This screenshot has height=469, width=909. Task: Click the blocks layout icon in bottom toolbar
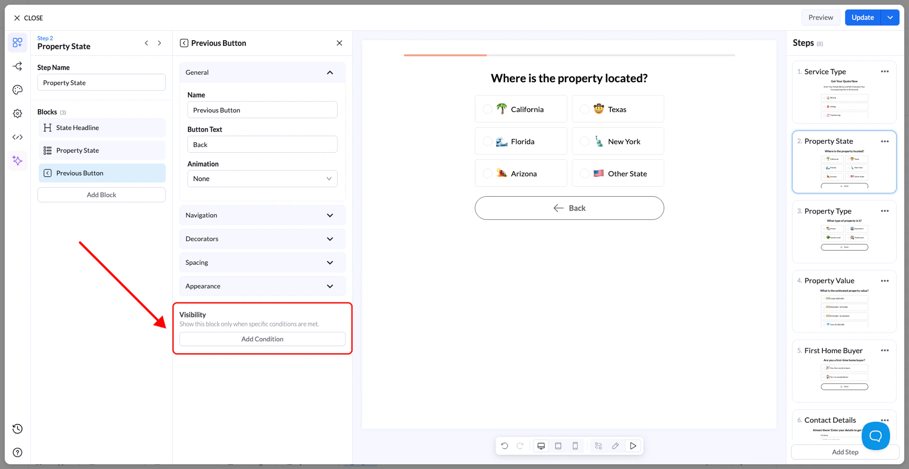598,446
